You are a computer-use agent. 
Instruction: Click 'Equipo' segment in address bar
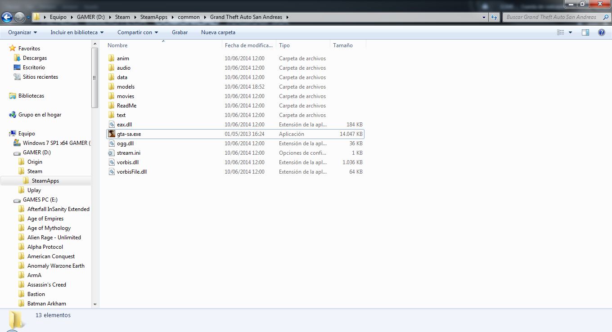58,17
